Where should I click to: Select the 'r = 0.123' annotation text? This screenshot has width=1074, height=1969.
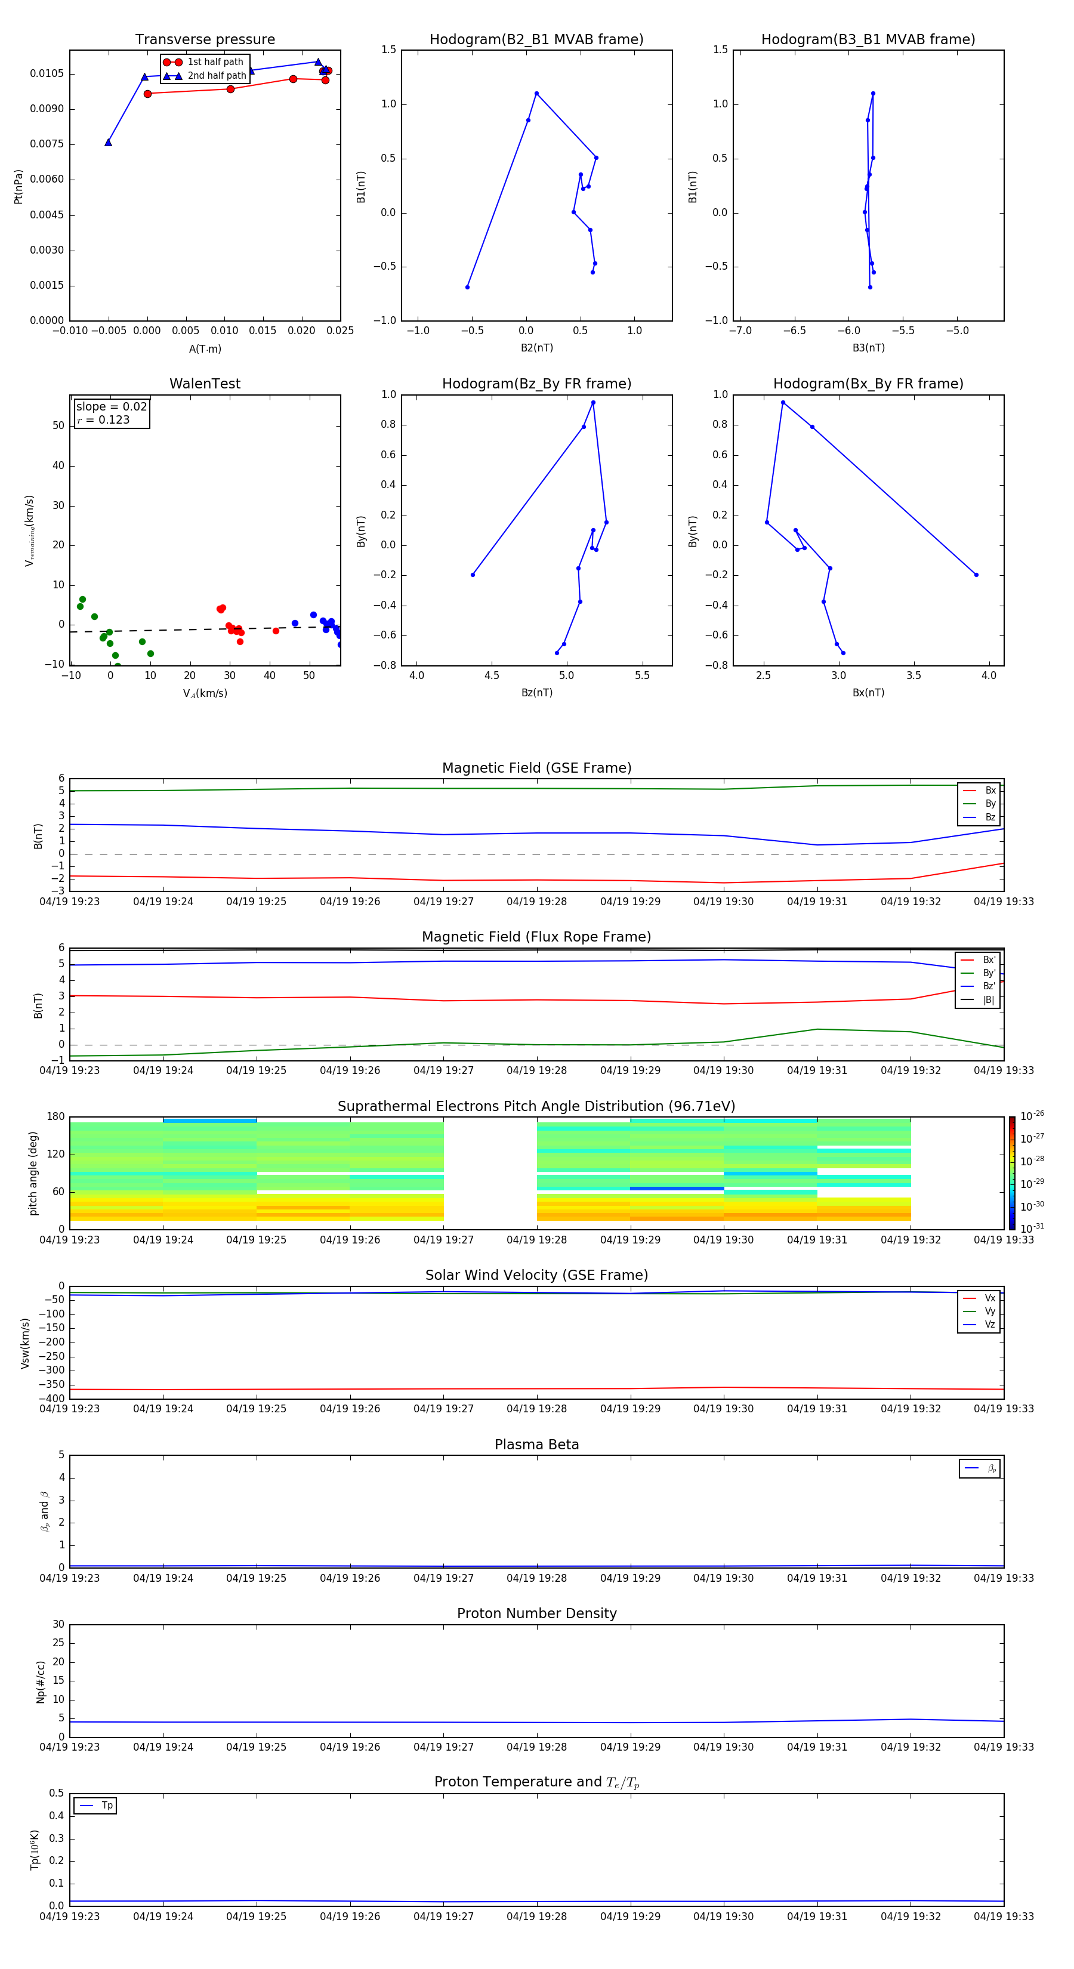(x=103, y=419)
